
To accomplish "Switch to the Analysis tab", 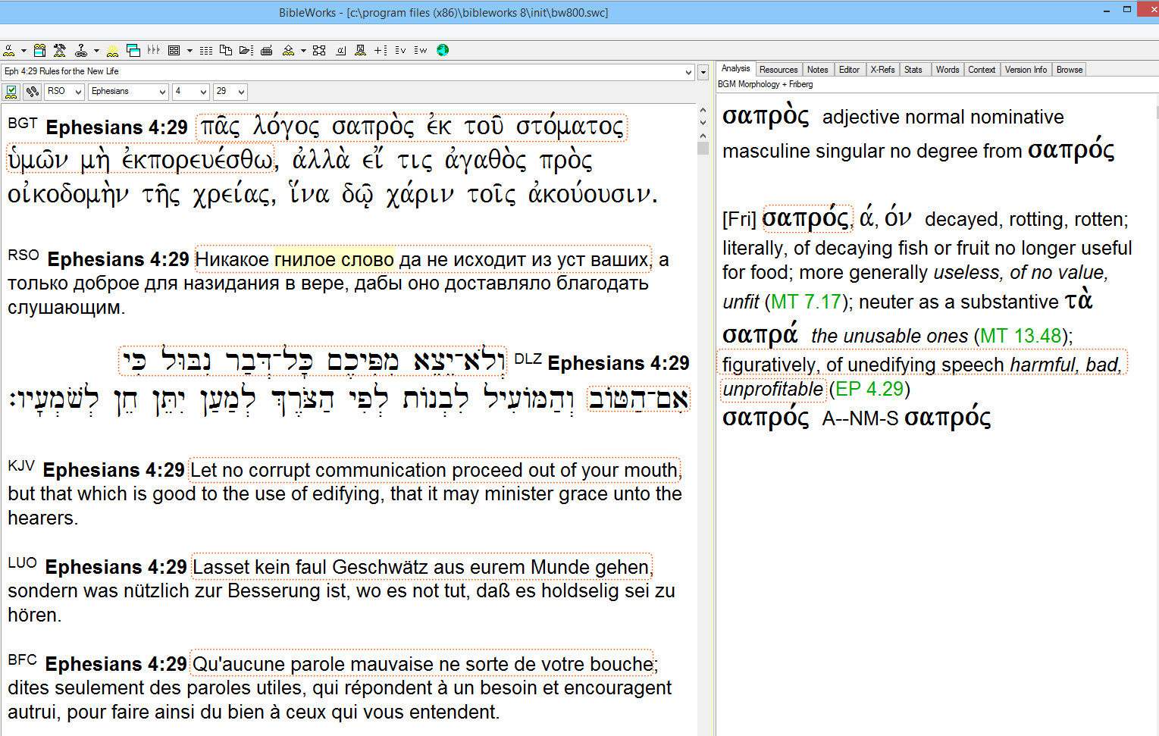I will (x=735, y=68).
